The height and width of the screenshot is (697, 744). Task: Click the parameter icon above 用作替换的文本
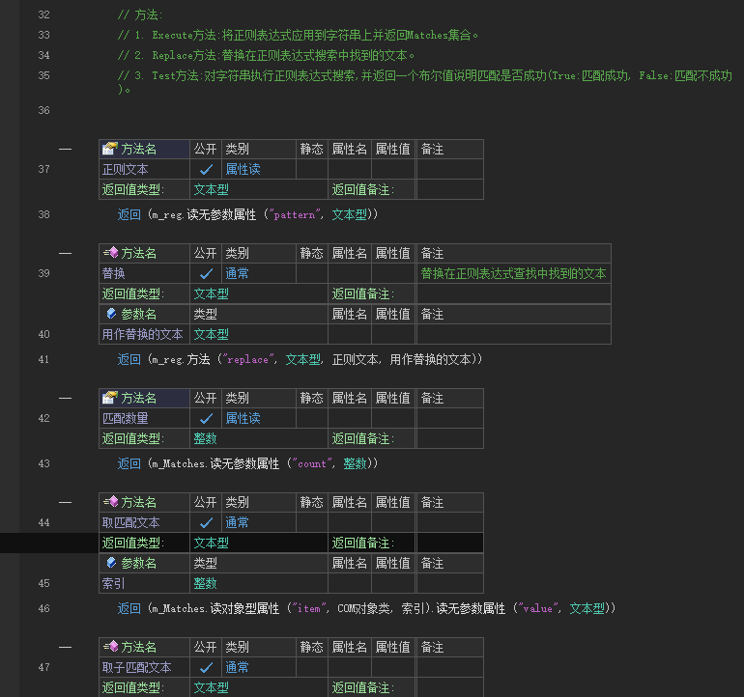click(111, 315)
